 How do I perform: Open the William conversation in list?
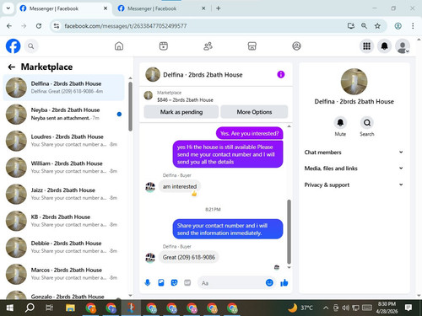(x=63, y=168)
